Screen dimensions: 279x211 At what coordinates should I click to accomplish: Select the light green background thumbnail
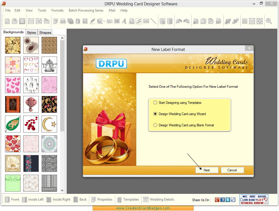[x=13, y=183]
